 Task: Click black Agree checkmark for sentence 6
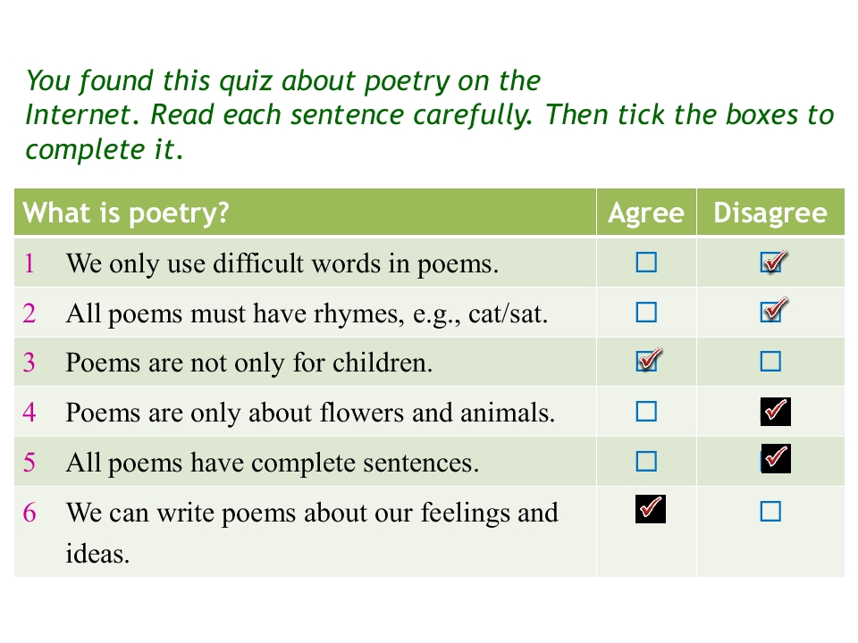(651, 509)
